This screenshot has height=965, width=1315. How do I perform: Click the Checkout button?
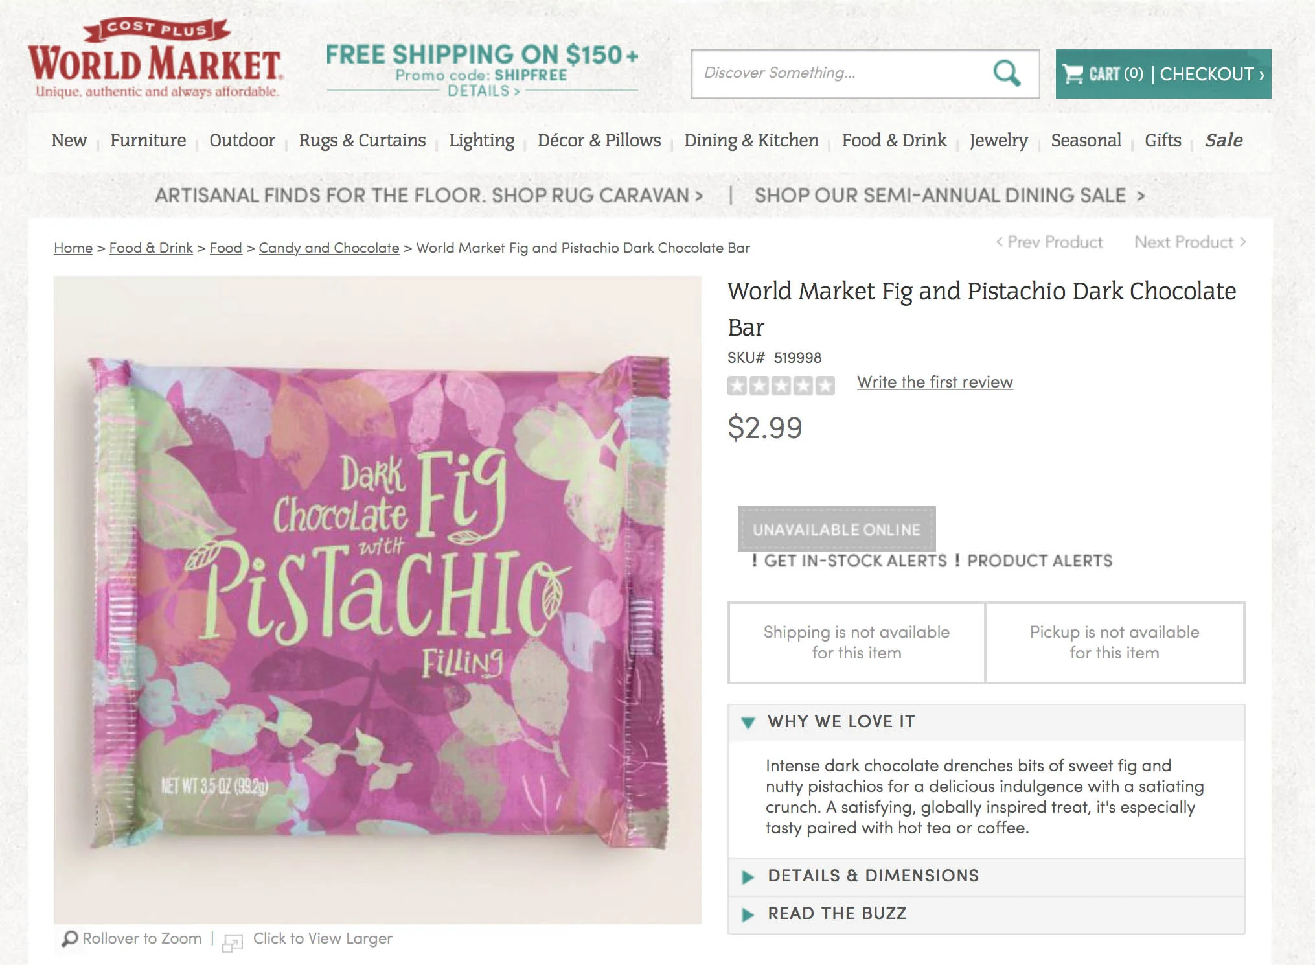pyautogui.click(x=1212, y=74)
